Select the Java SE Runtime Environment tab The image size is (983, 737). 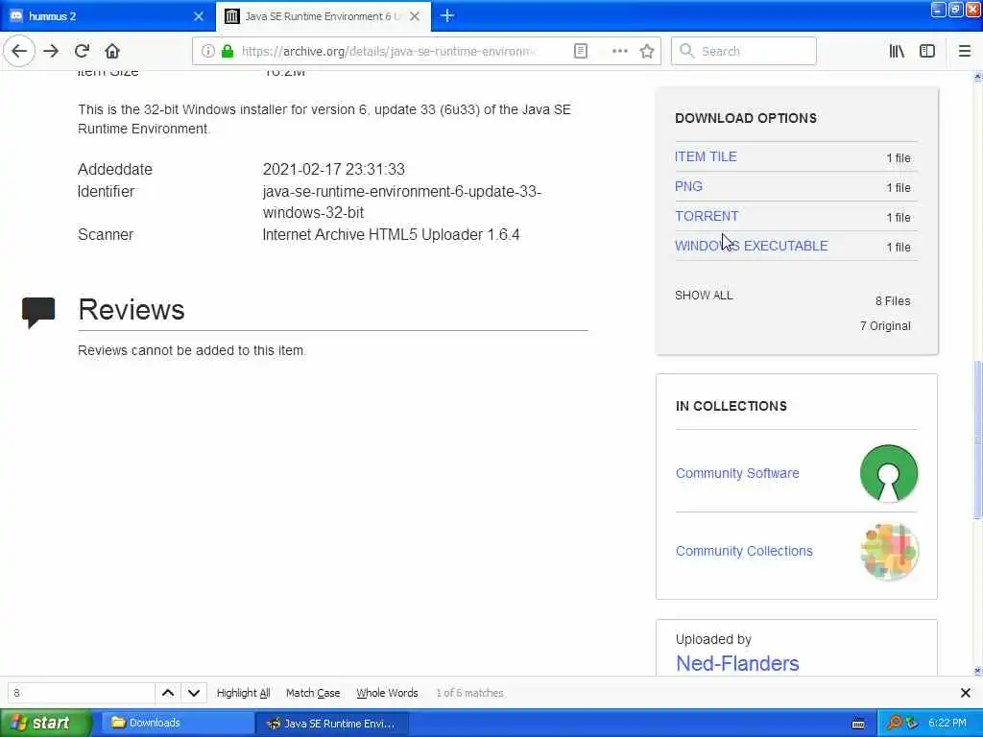pyautogui.click(x=324, y=16)
